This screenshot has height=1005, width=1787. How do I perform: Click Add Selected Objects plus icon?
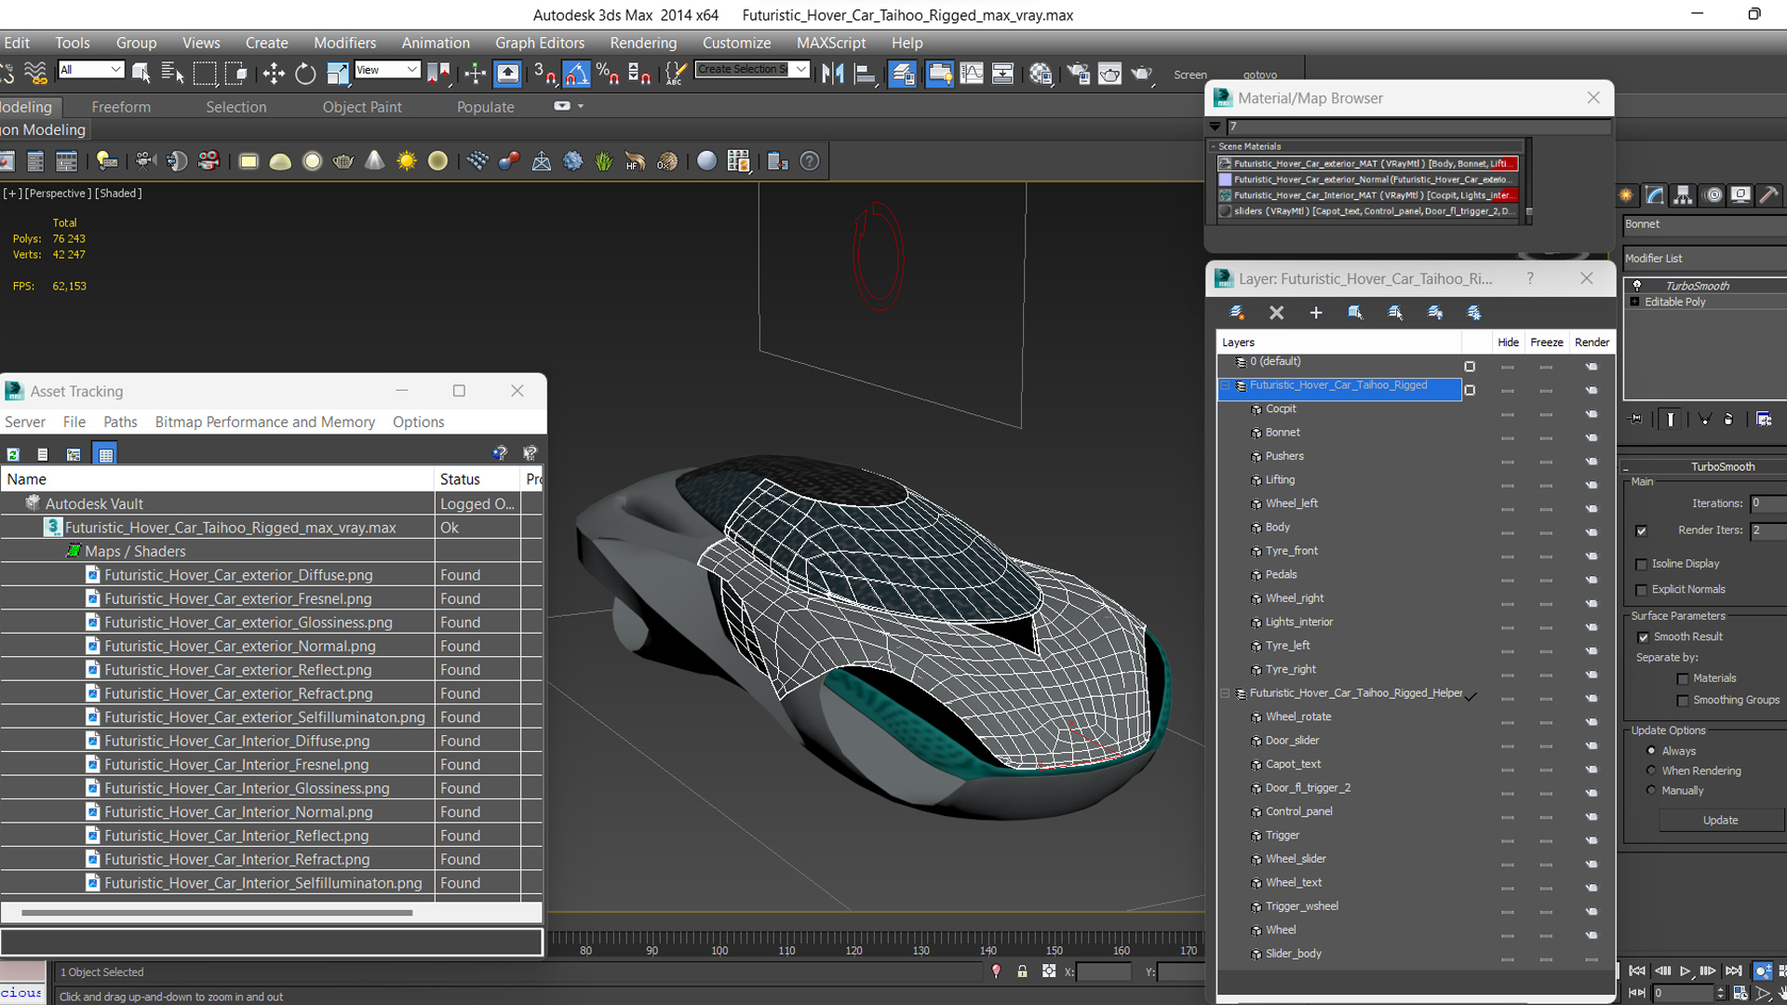(x=1316, y=313)
